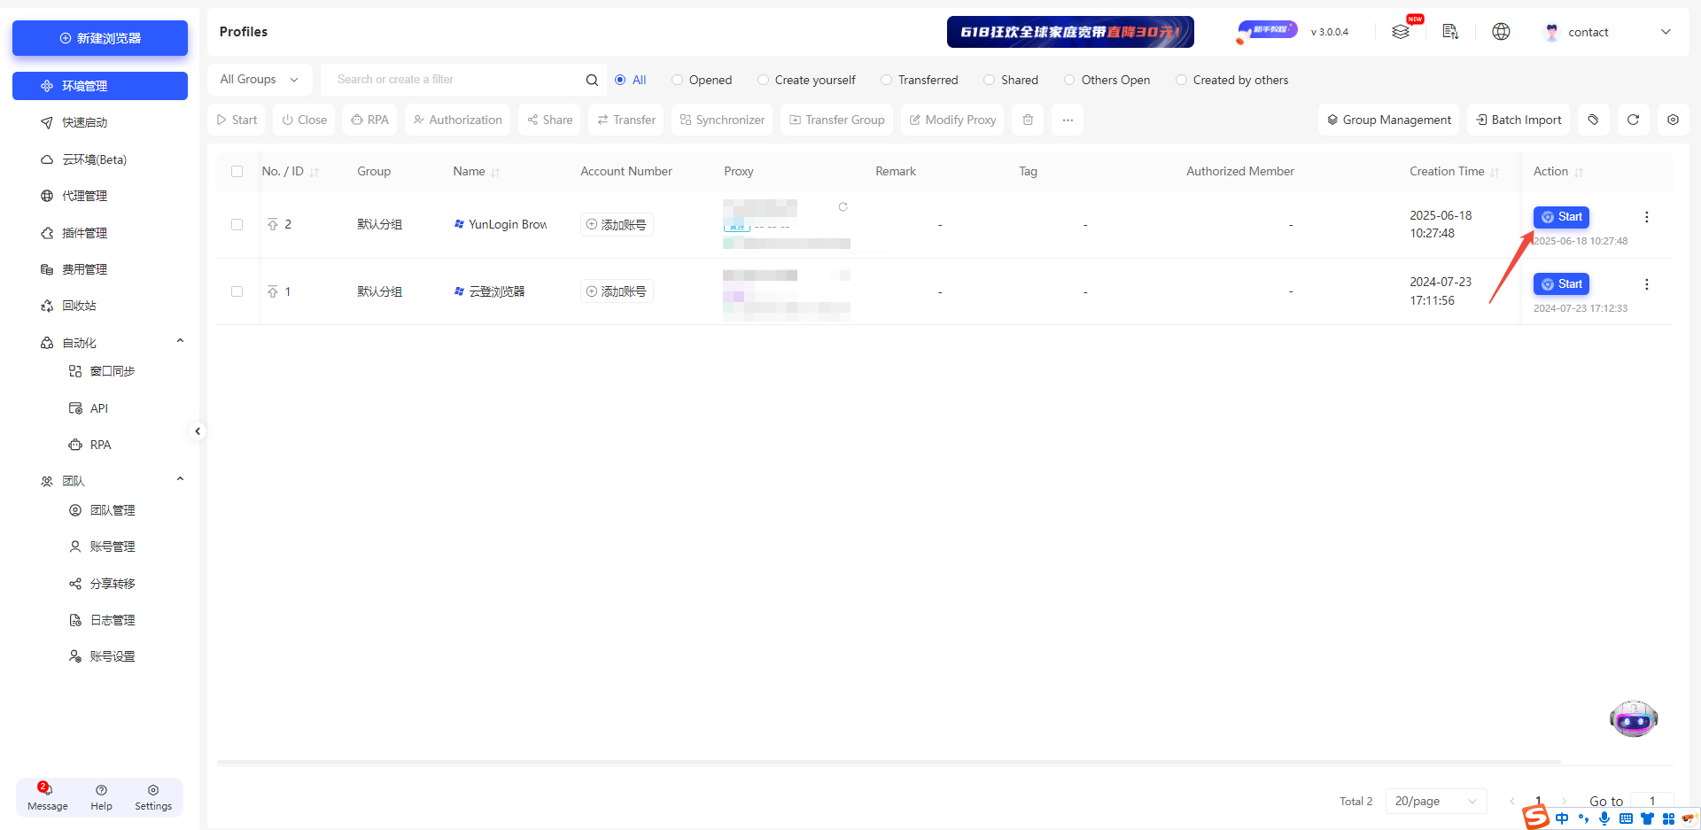Click the trash delete icon in the toolbar

point(1028,120)
